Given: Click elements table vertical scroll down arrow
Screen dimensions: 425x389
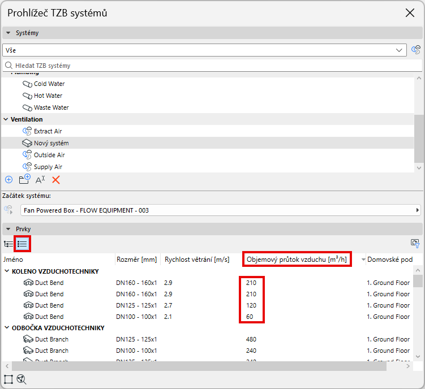Looking at the screenshot, I should tap(418, 357).
